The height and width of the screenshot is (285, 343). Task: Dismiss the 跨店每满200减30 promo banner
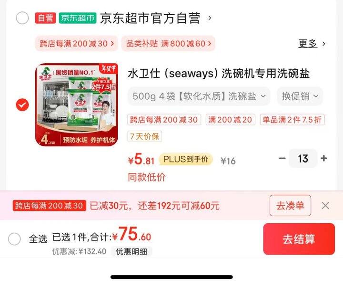click(325, 205)
